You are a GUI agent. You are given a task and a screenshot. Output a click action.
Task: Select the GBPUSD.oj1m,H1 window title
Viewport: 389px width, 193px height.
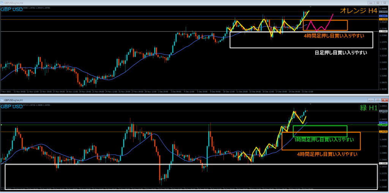pyautogui.click(x=13, y=100)
